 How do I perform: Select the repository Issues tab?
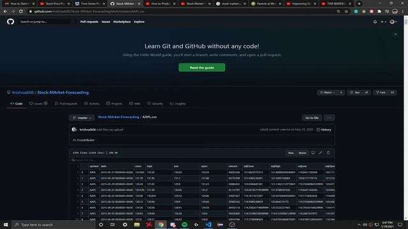[x=38, y=104]
